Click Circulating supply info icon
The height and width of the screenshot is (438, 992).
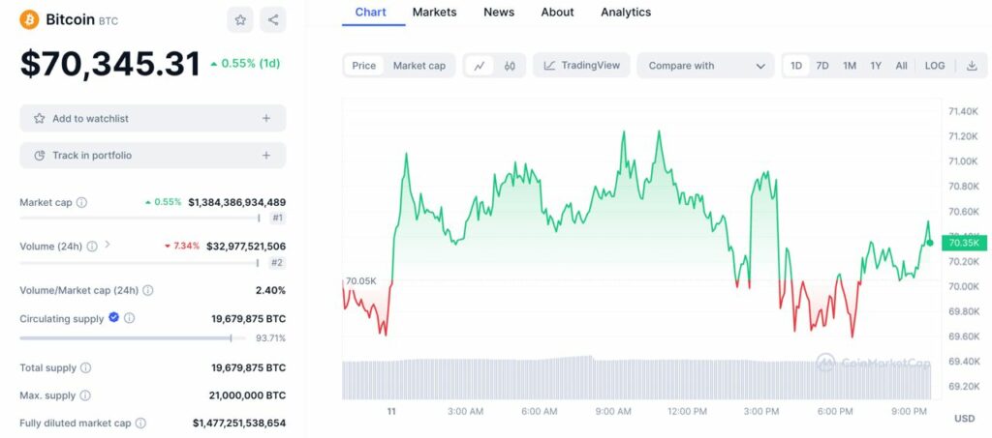[130, 318]
